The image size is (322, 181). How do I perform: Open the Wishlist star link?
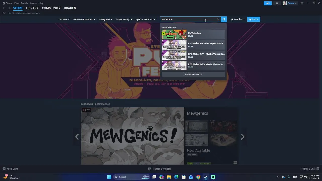point(237,19)
